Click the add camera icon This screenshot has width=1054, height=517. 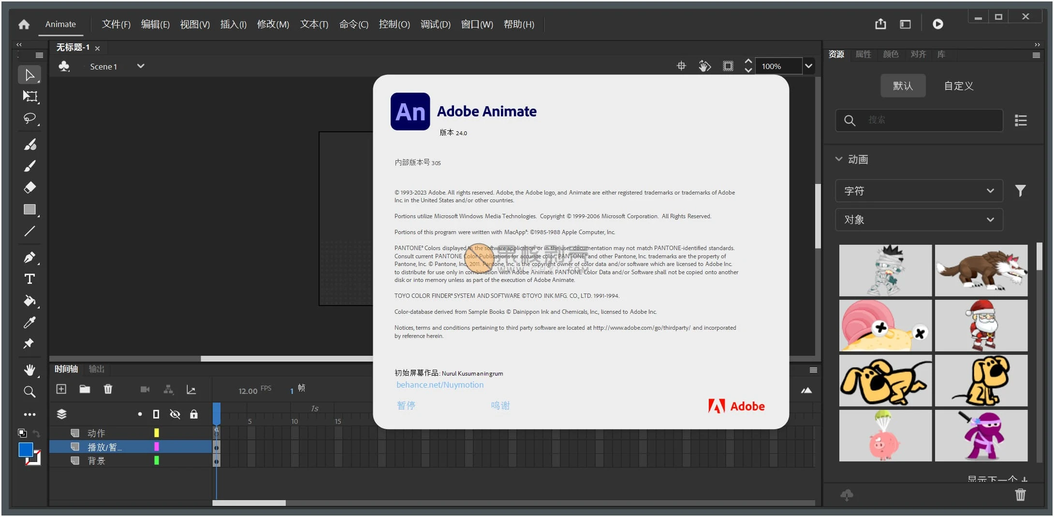click(x=145, y=389)
